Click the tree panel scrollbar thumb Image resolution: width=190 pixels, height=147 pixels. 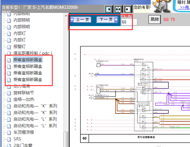pos(66,139)
